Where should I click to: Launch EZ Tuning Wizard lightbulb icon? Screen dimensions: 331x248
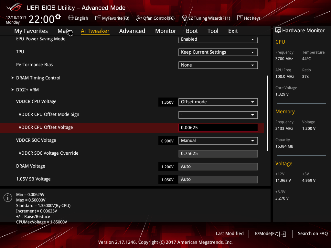pyautogui.click(x=185, y=18)
